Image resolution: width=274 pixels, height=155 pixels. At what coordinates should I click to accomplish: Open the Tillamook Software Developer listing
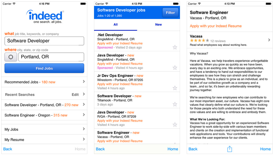tap(137, 100)
